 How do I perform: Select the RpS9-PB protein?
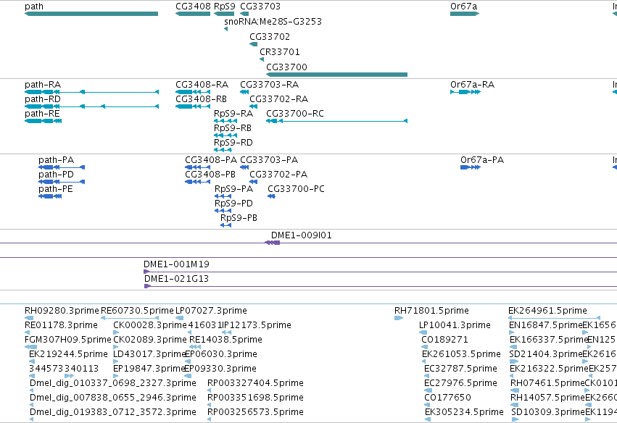[x=226, y=225]
